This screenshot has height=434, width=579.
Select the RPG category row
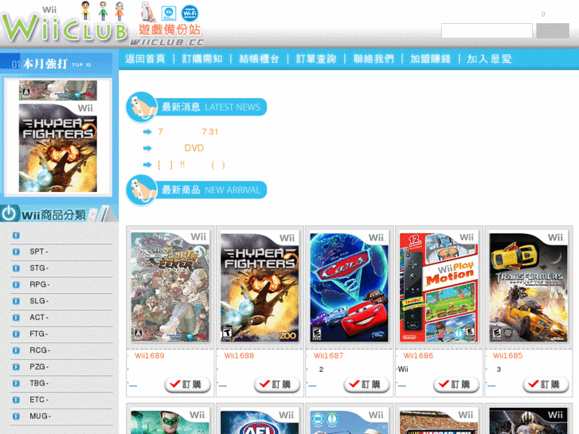point(61,284)
